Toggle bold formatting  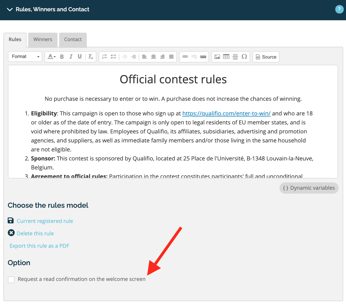[x=62, y=57]
